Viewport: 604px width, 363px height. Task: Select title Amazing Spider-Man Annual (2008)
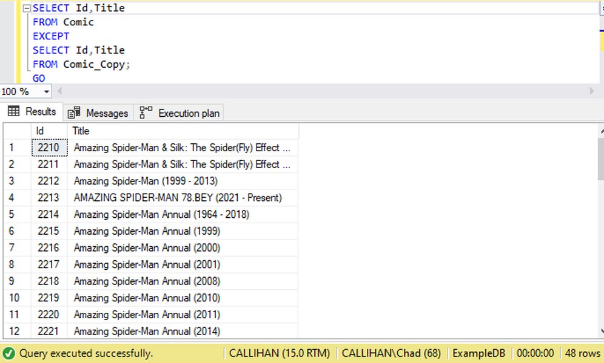point(183,281)
